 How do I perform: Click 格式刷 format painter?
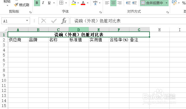point(22,5)
